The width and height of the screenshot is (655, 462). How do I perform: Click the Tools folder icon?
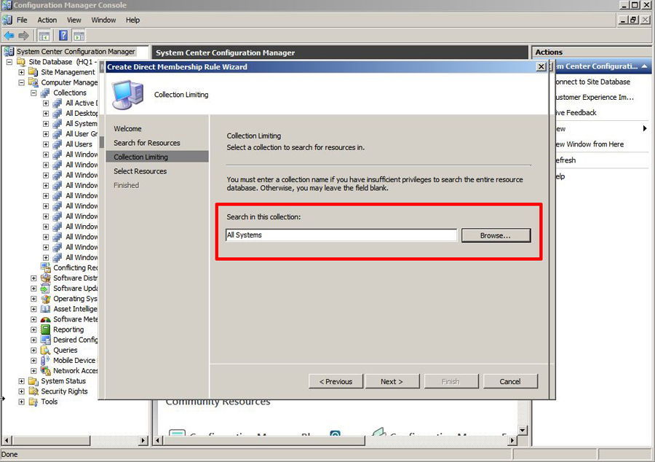33,402
